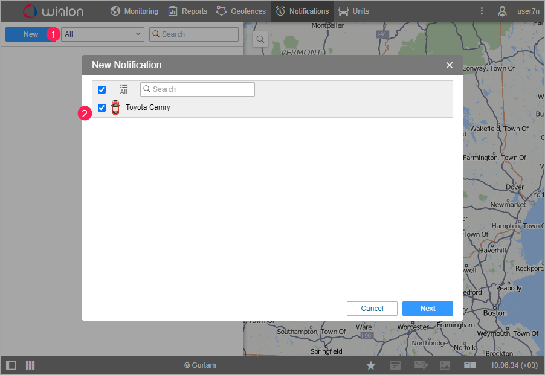Click the All list filter icon
Viewport: 545px width, 375px height.
124,89
